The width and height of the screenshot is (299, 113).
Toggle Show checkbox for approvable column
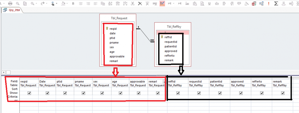pyautogui.click(x=139, y=93)
